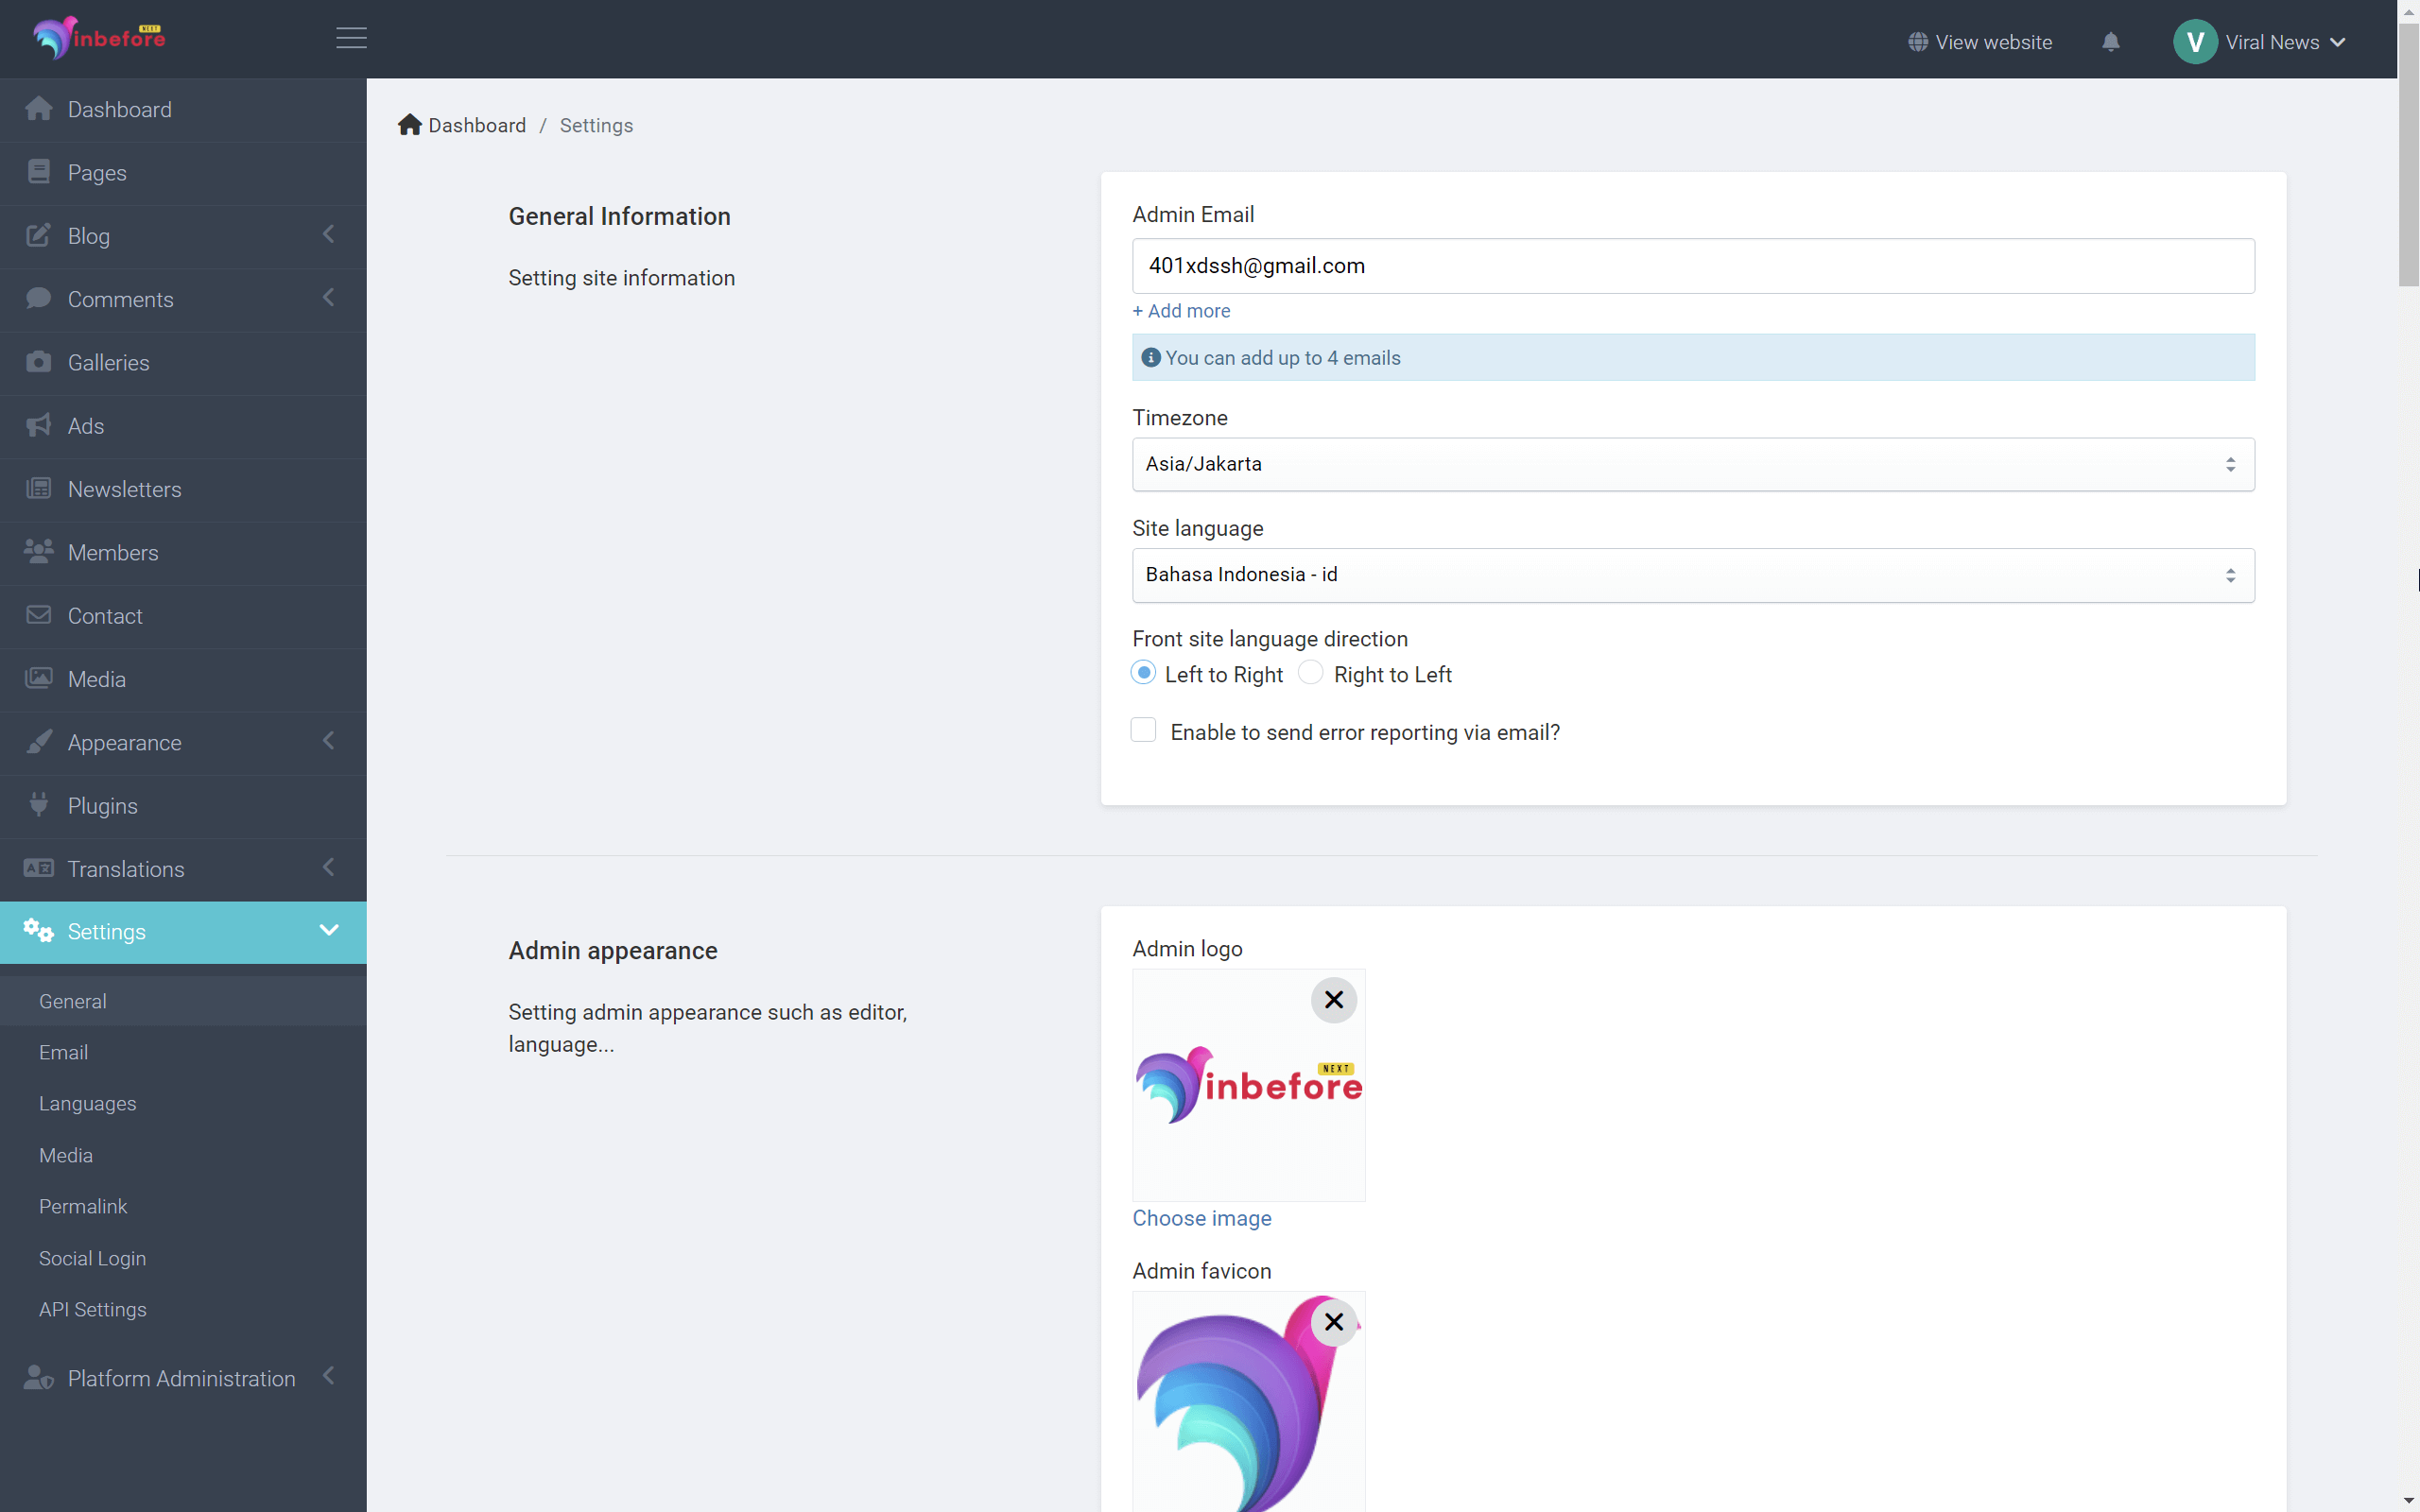
Task: Click the Add more emails link
Action: 1181,311
